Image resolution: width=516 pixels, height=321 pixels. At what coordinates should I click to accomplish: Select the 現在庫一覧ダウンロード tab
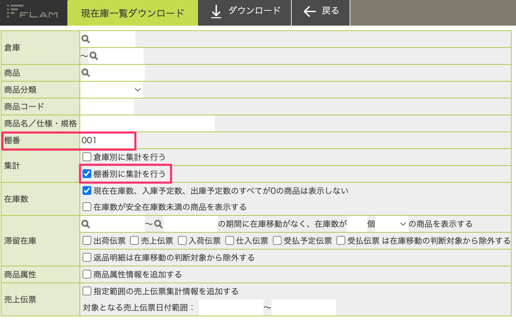133,13
